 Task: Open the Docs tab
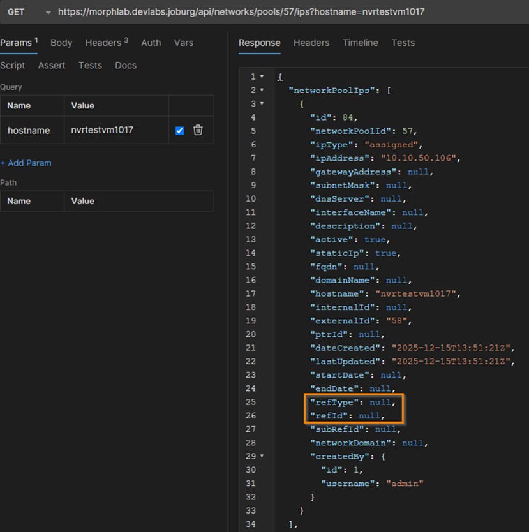click(x=126, y=65)
